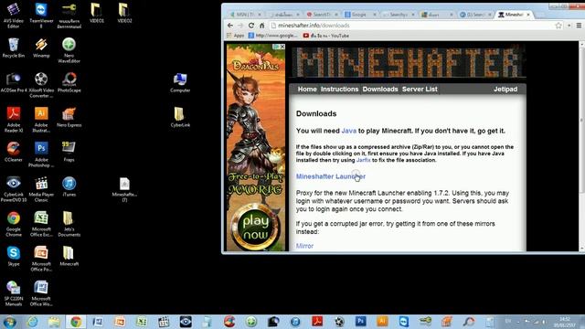Select the Skype desktop icon
Screen dimensions: 585x329
(14, 256)
